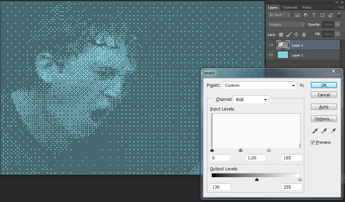This screenshot has width=345, height=202.
Task: Click OK in Levels dialog
Action: click(324, 85)
